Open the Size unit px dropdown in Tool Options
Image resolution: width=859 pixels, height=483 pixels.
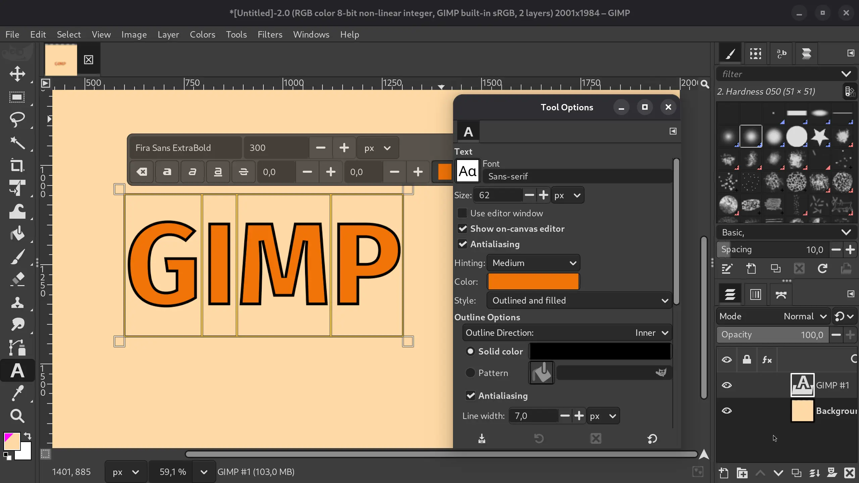coord(567,195)
